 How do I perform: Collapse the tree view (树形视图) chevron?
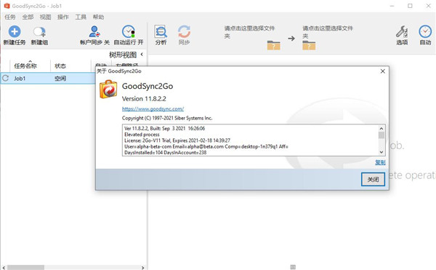(x=142, y=55)
